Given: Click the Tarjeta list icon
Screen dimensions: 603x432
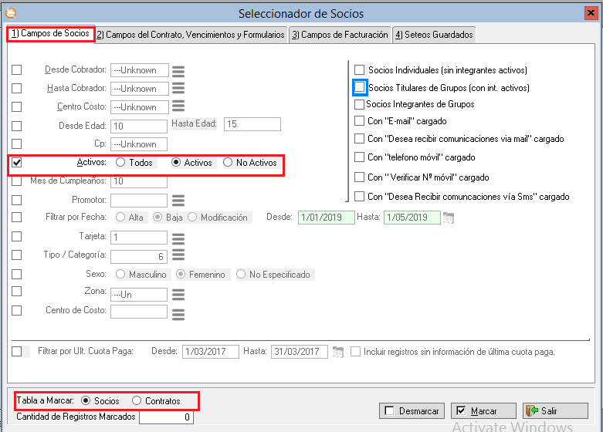Looking at the screenshot, I should coord(178,238).
